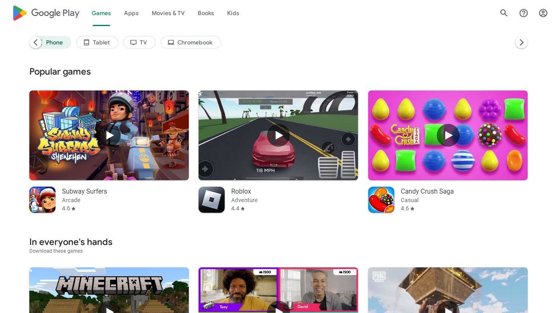Open the Roblox title link
Image resolution: width=557 pixels, height=313 pixels.
point(241,191)
